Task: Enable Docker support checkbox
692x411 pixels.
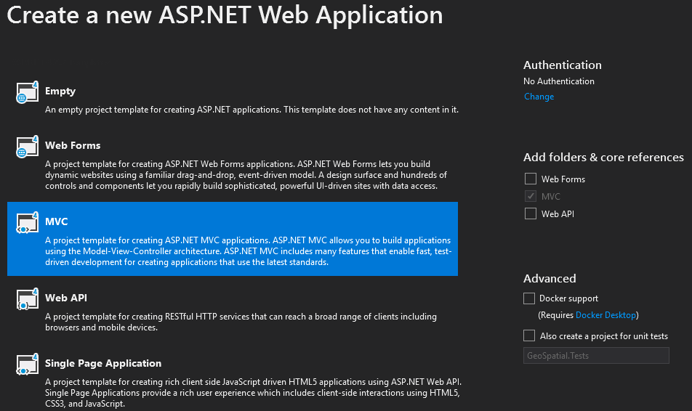Action: pos(529,298)
